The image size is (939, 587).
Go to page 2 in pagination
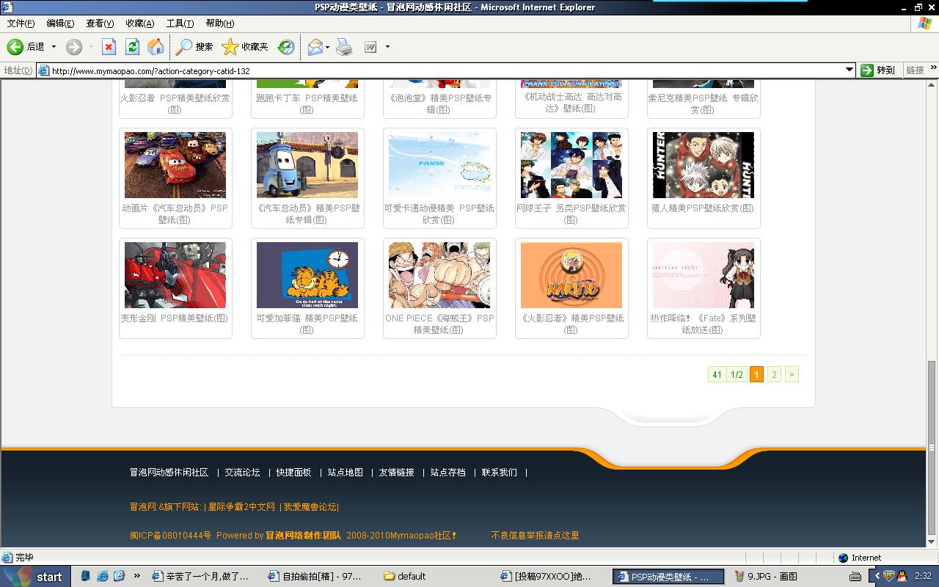click(774, 374)
